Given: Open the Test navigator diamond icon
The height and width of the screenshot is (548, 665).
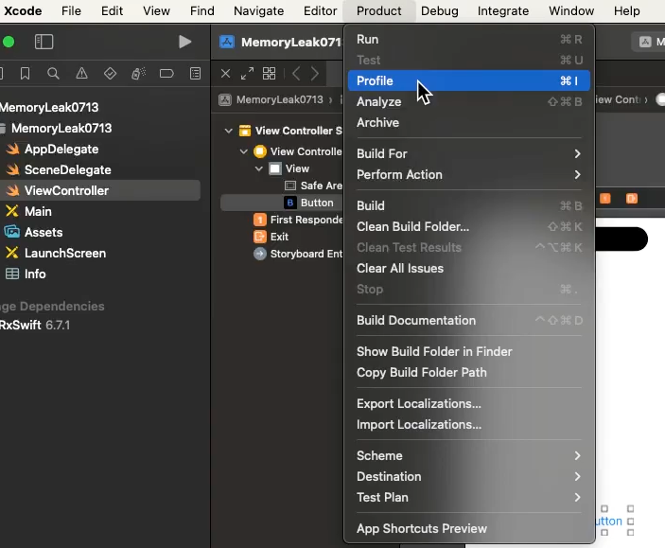Looking at the screenshot, I should point(110,74).
